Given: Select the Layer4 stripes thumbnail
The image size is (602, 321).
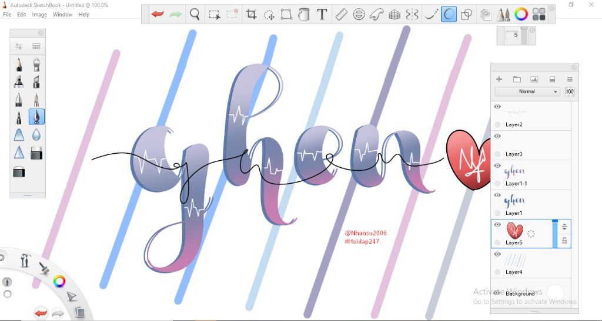Looking at the screenshot, I should point(514,261).
